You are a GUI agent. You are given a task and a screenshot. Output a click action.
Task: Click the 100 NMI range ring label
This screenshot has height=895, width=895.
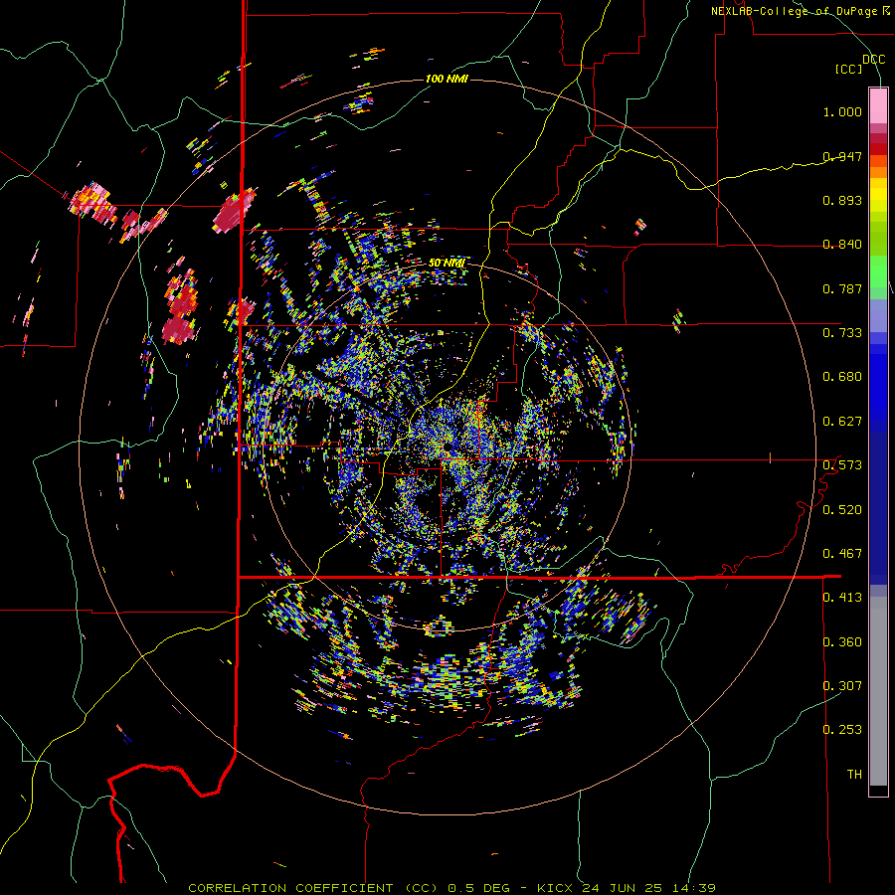coord(447,79)
